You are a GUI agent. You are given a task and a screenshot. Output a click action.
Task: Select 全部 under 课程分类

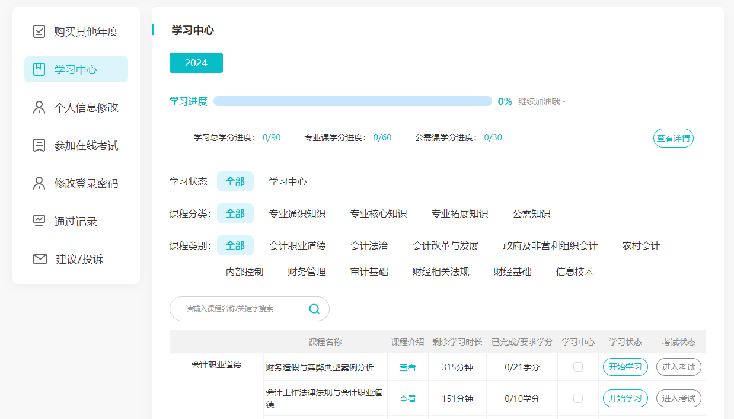(x=235, y=213)
